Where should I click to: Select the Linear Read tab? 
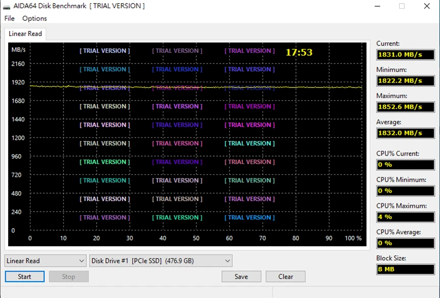25,34
